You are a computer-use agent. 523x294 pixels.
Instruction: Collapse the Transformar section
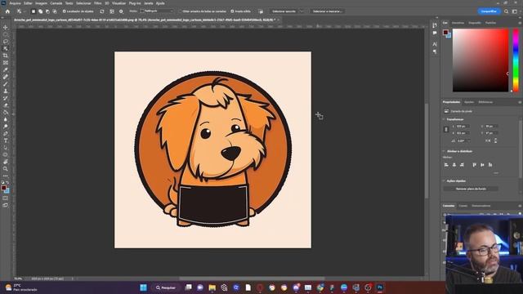[444, 119]
